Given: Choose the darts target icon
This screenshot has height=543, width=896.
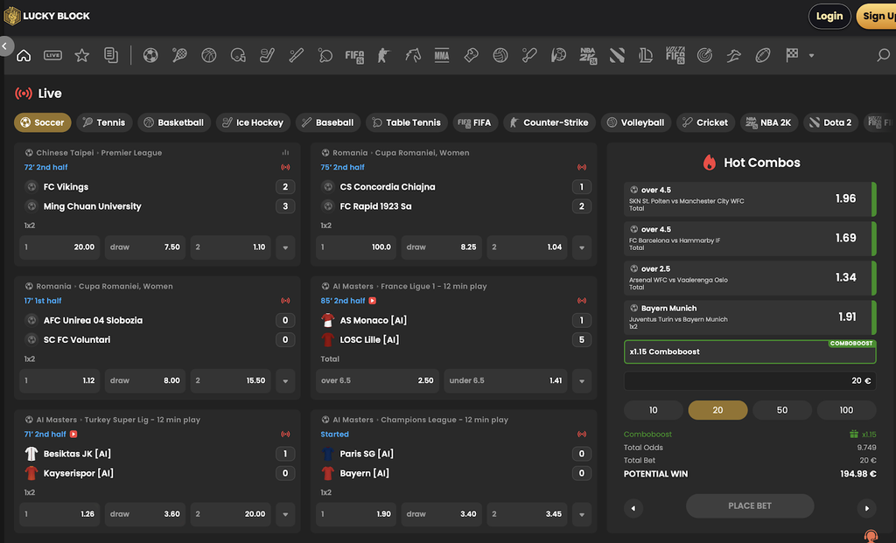Looking at the screenshot, I should pyautogui.click(x=704, y=55).
